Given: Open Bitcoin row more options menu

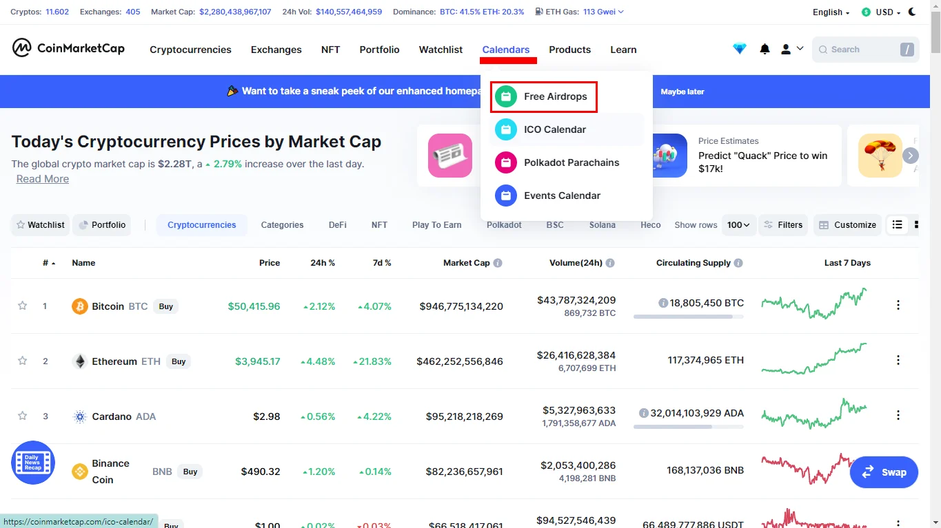Looking at the screenshot, I should click(x=898, y=305).
